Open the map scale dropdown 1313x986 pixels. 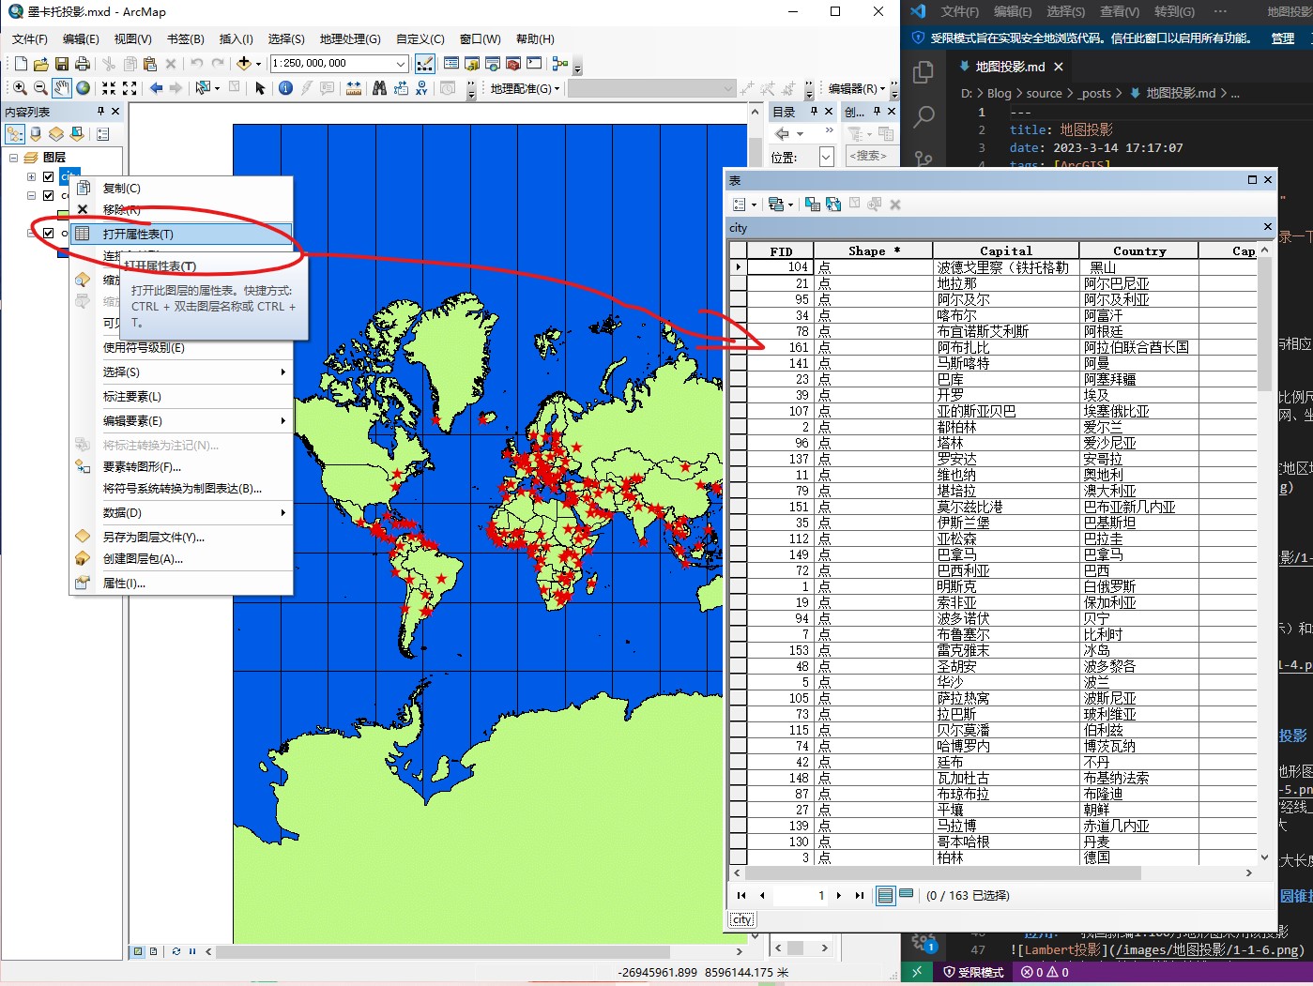coord(401,64)
